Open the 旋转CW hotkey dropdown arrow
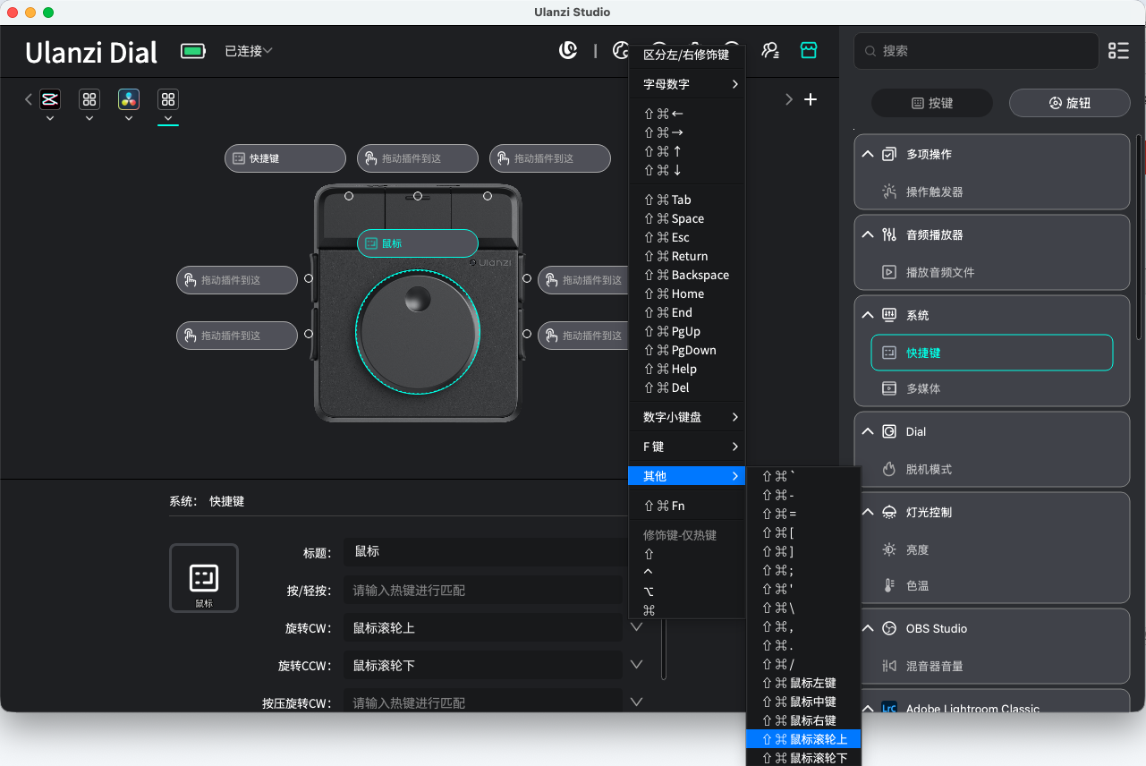Screen dimensions: 1146x766 pos(637,627)
